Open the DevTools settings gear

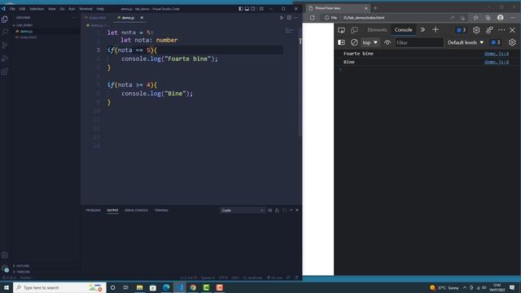point(476,30)
